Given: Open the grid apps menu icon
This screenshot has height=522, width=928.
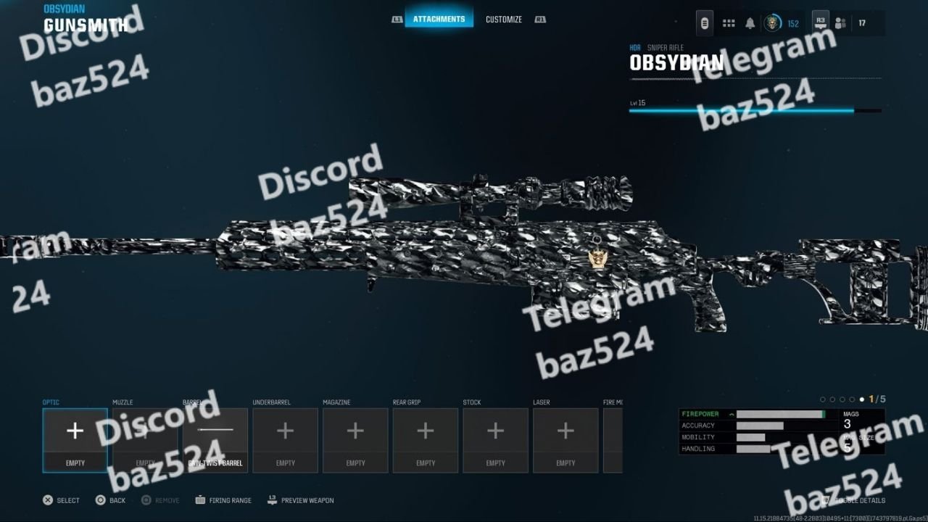Looking at the screenshot, I should [729, 23].
